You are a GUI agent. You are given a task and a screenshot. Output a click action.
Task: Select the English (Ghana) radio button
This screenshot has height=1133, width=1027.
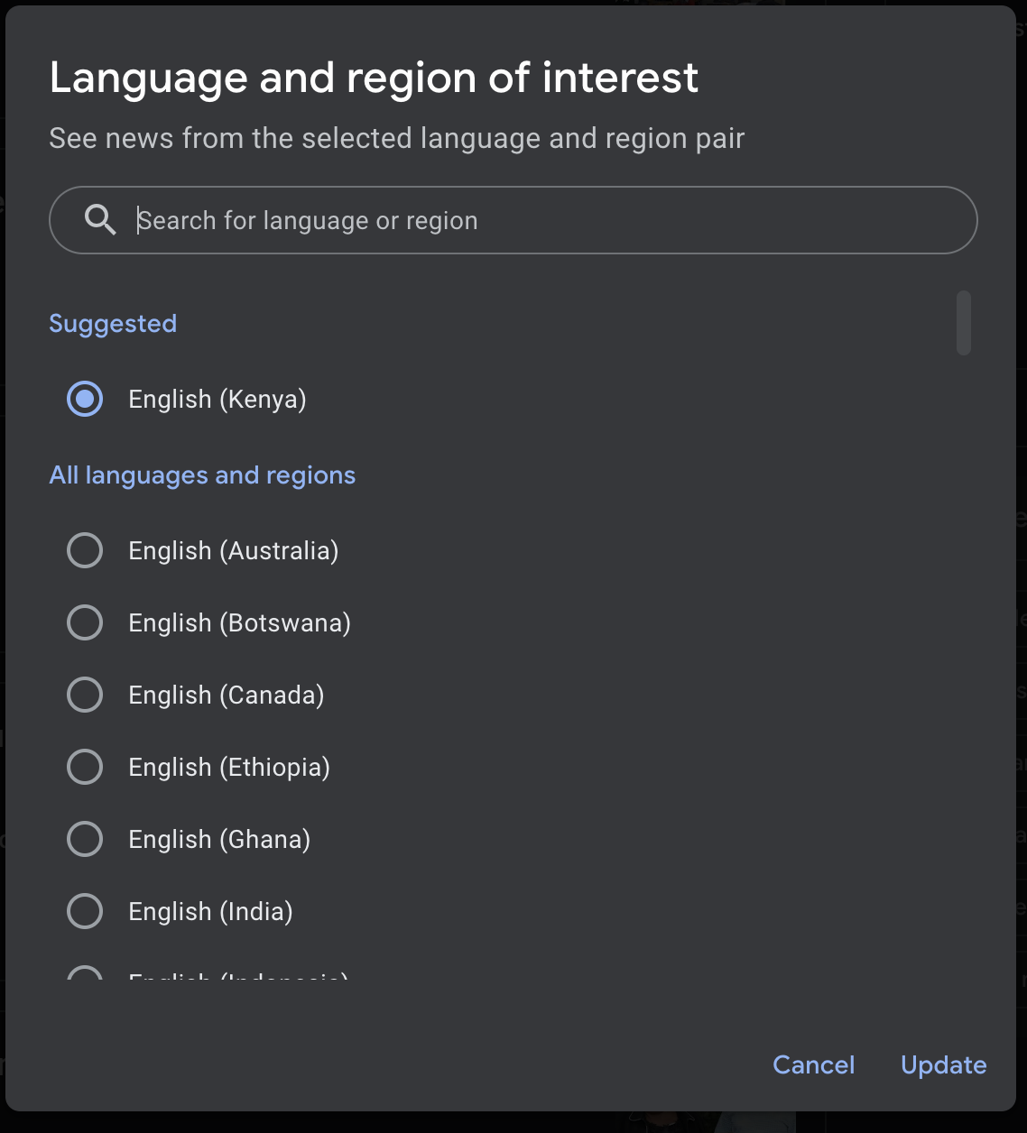(85, 839)
